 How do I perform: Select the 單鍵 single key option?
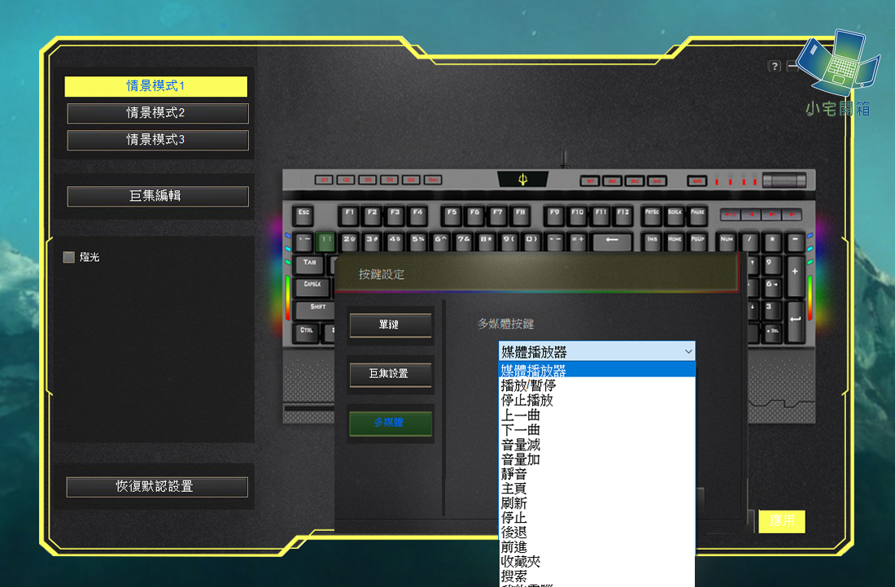coord(391,325)
